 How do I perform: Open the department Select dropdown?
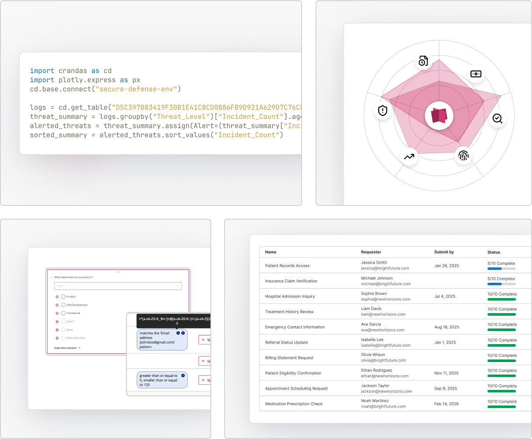coord(118,286)
